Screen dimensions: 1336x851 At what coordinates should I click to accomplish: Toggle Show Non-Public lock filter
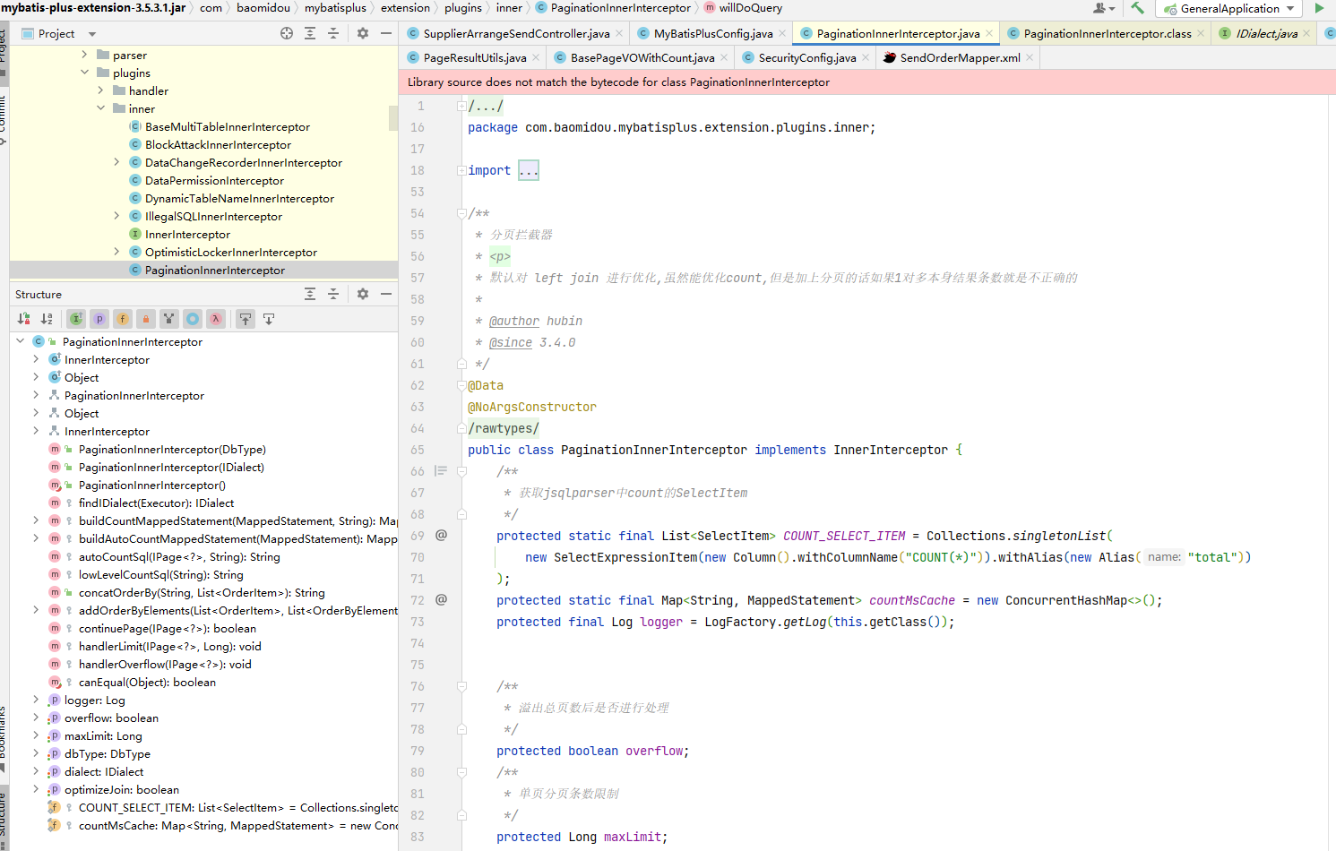click(146, 318)
